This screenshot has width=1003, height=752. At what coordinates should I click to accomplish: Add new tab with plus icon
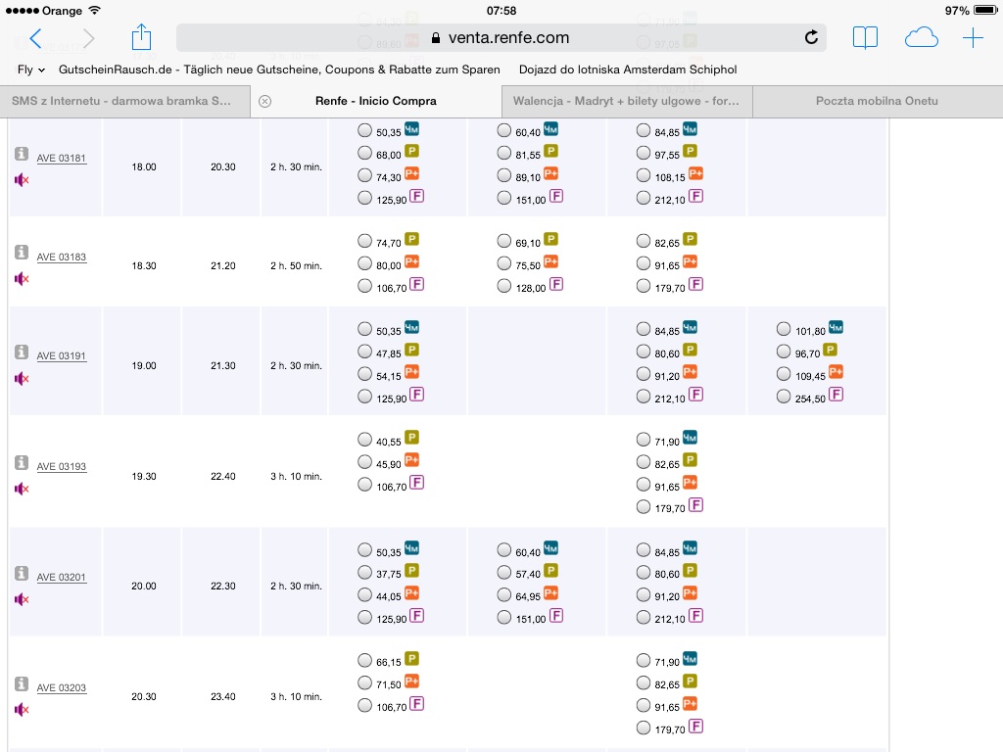pyautogui.click(x=973, y=38)
